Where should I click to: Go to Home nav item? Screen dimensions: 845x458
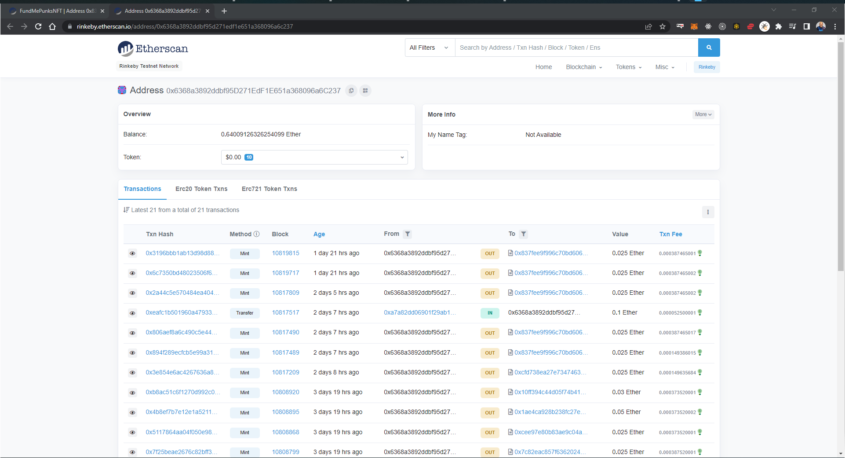(543, 67)
